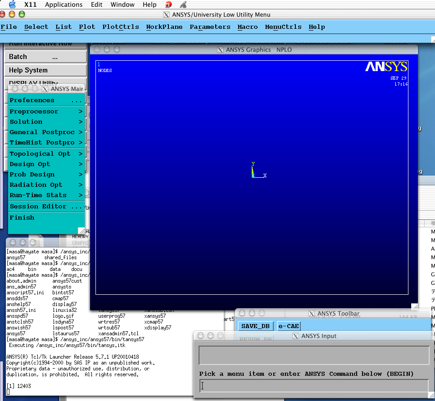Open the WorkPlane menu
Screen dimensions: 435x401
(164, 27)
